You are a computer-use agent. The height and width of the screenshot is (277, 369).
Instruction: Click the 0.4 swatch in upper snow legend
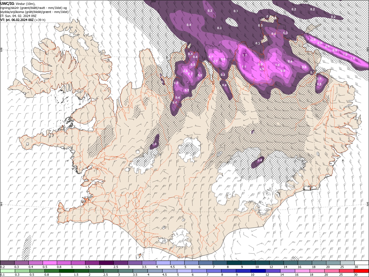pyautogui.click(x=35, y=263)
